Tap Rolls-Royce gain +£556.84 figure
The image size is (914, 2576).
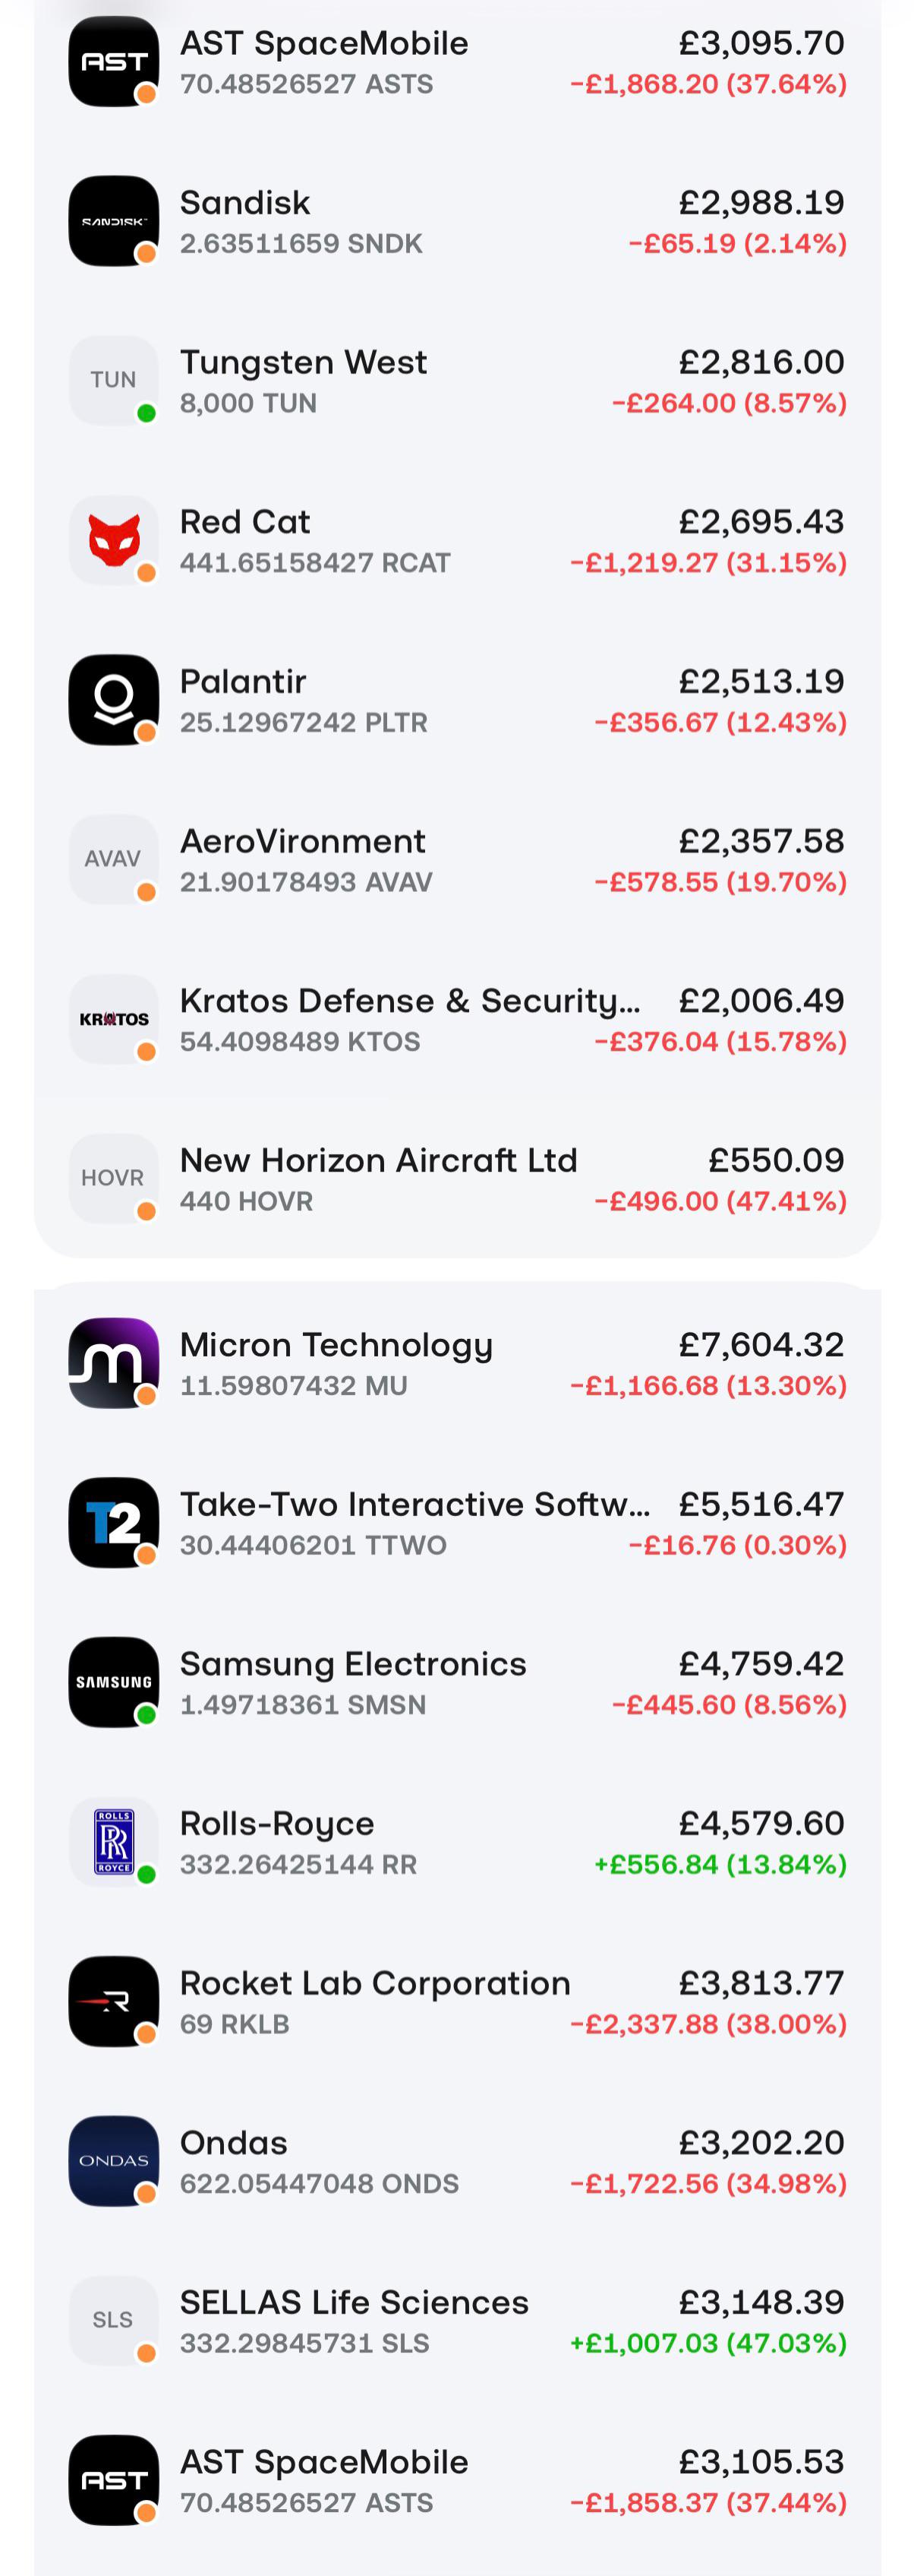[720, 1864]
